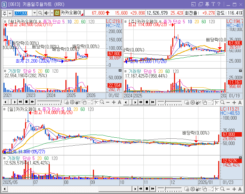
Task: Click the T font settings icon
Action: 213,5
